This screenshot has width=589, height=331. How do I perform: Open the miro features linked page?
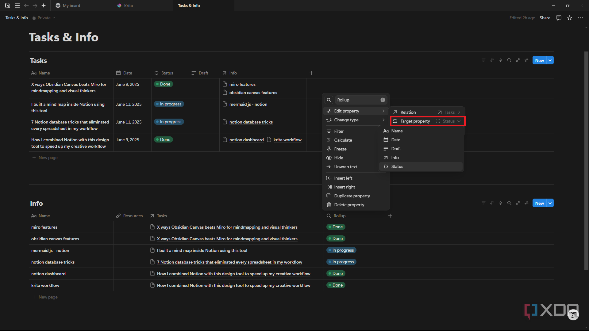tap(242, 84)
